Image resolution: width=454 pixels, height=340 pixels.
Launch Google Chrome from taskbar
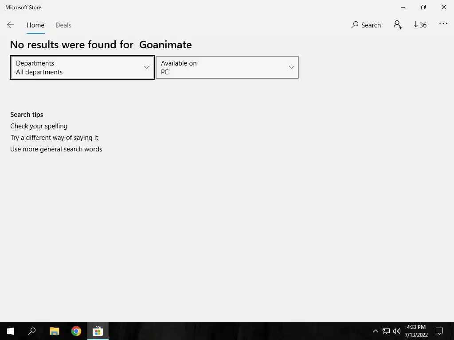(x=76, y=331)
